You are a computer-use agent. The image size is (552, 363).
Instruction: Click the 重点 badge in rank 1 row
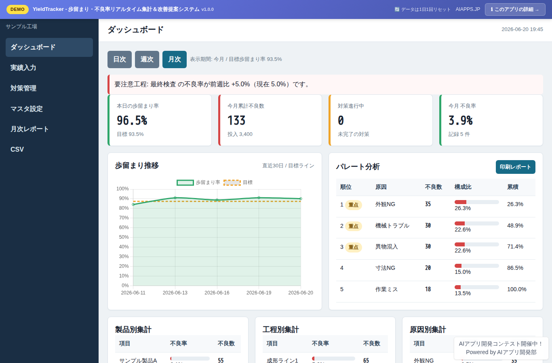point(354,205)
